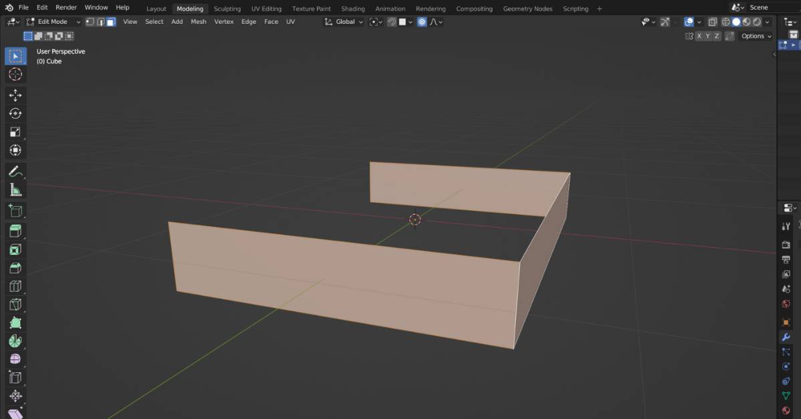Open the Edit Mode selector

(53, 21)
